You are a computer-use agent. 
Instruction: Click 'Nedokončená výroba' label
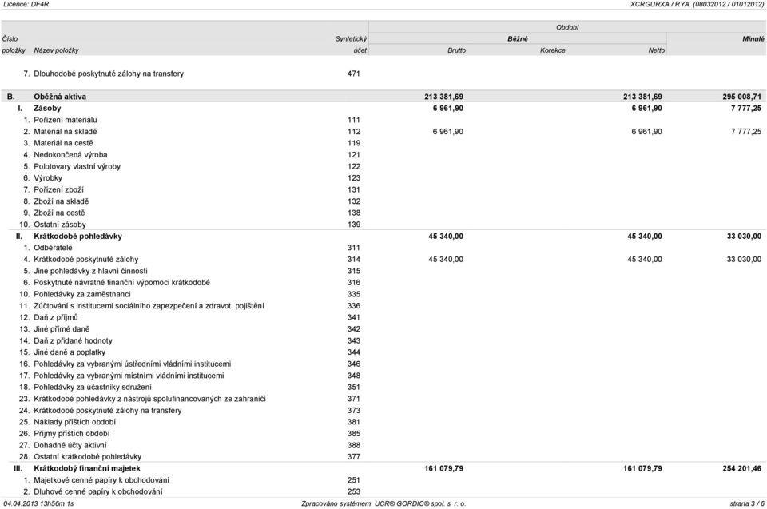tap(70, 155)
